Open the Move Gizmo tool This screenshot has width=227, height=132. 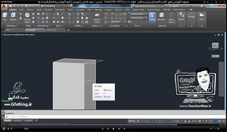coord(171,18)
